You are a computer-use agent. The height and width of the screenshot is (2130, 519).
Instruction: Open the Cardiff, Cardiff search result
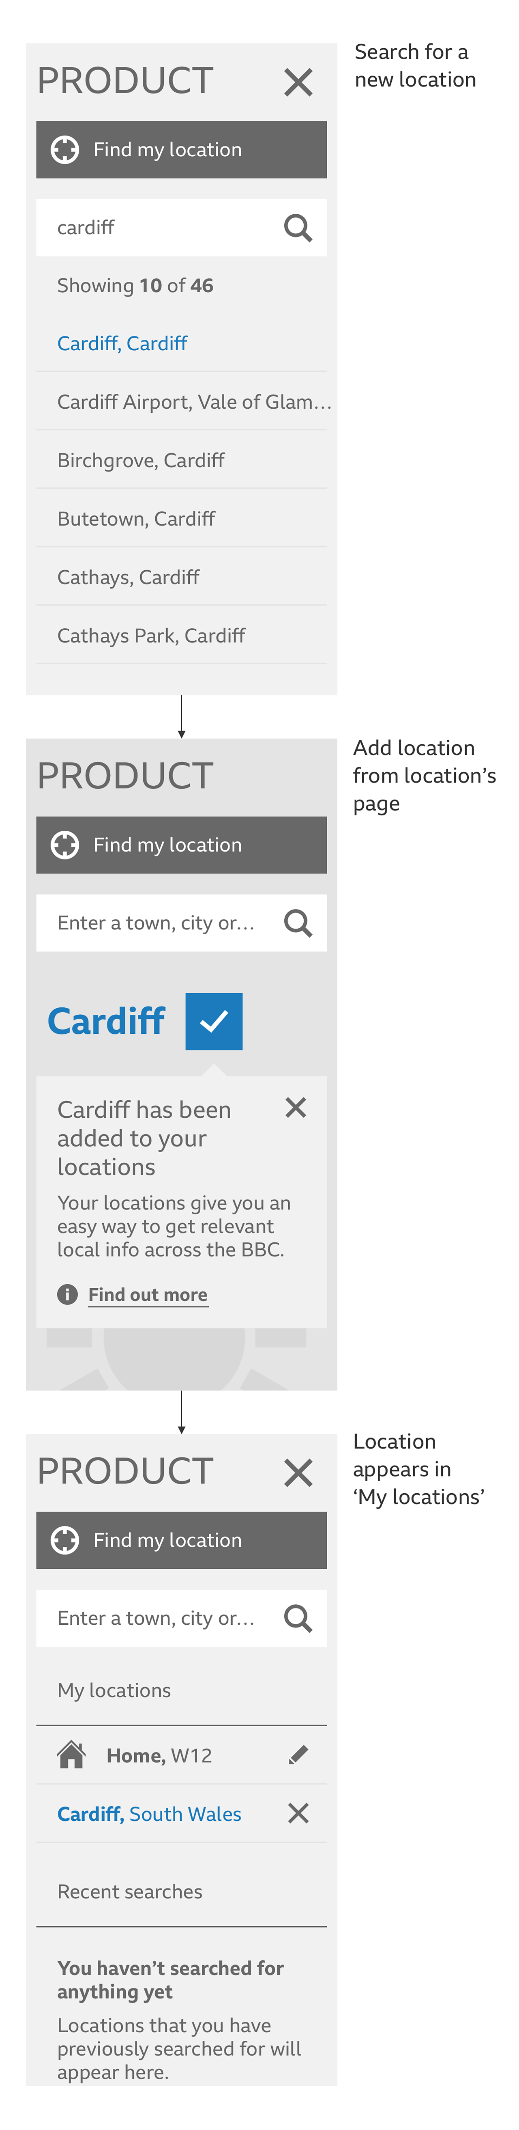(122, 342)
